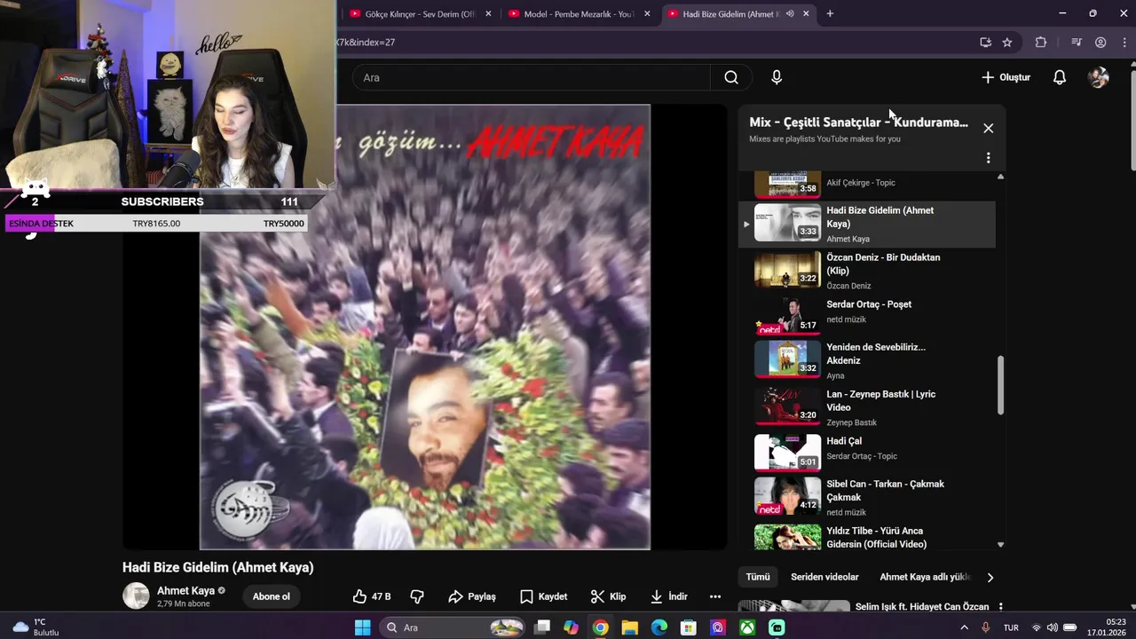The image size is (1136, 639).
Task: Click the Ahmet Kaya channel name
Action: click(185, 590)
